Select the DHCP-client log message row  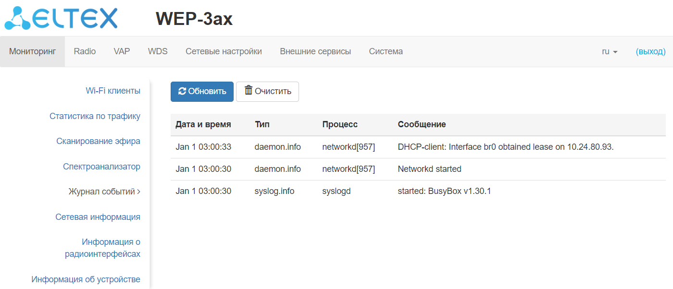pos(505,147)
